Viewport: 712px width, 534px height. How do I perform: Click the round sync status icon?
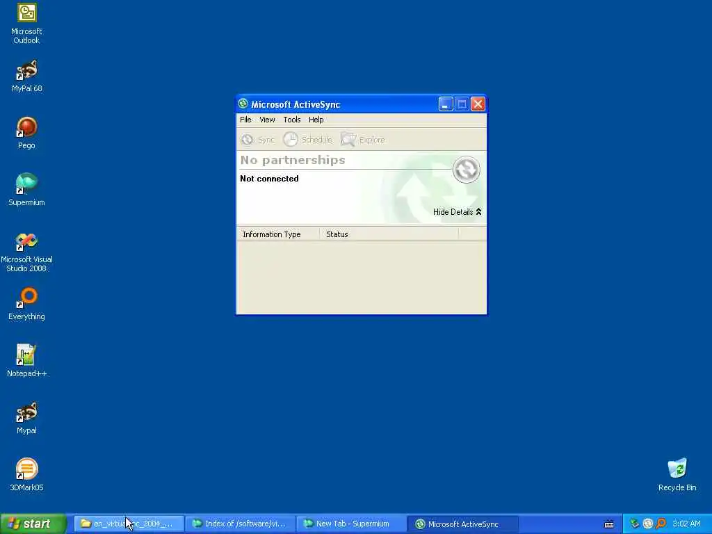click(x=467, y=170)
